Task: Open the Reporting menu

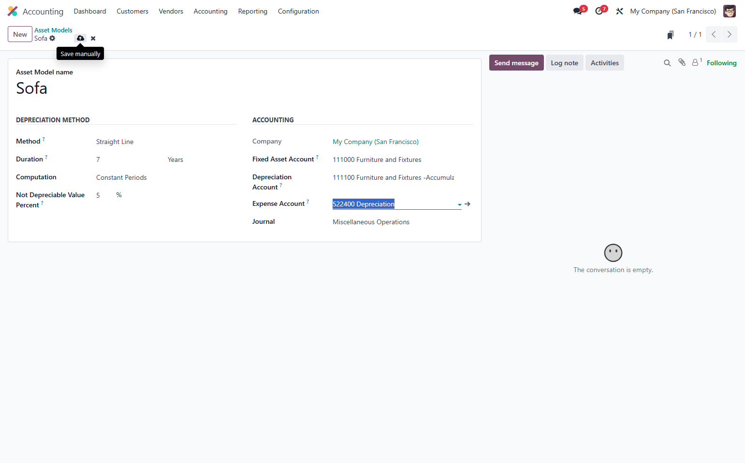Action: (253, 11)
